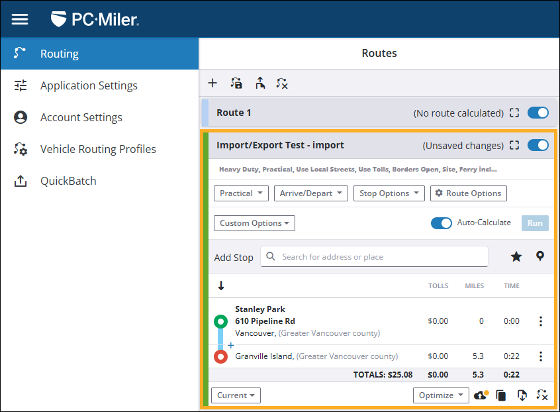Click the (No route calculated) status
The width and height of the screenshot is (560, 412).
[x=458, y=113]
